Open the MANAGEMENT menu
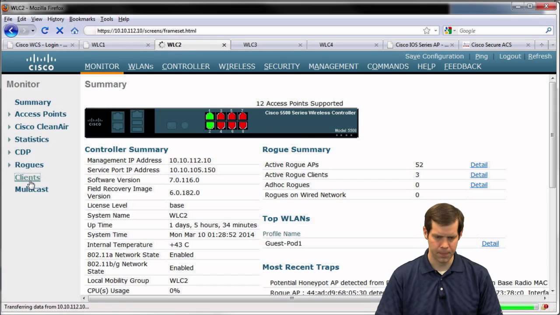560x315 pixels. coord(333,66)
